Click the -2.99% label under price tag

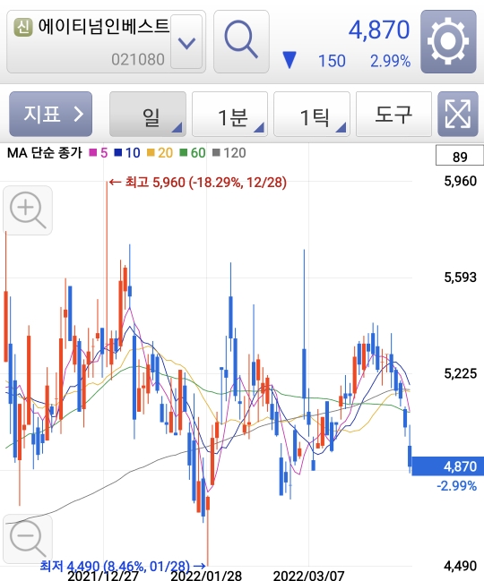456,486
